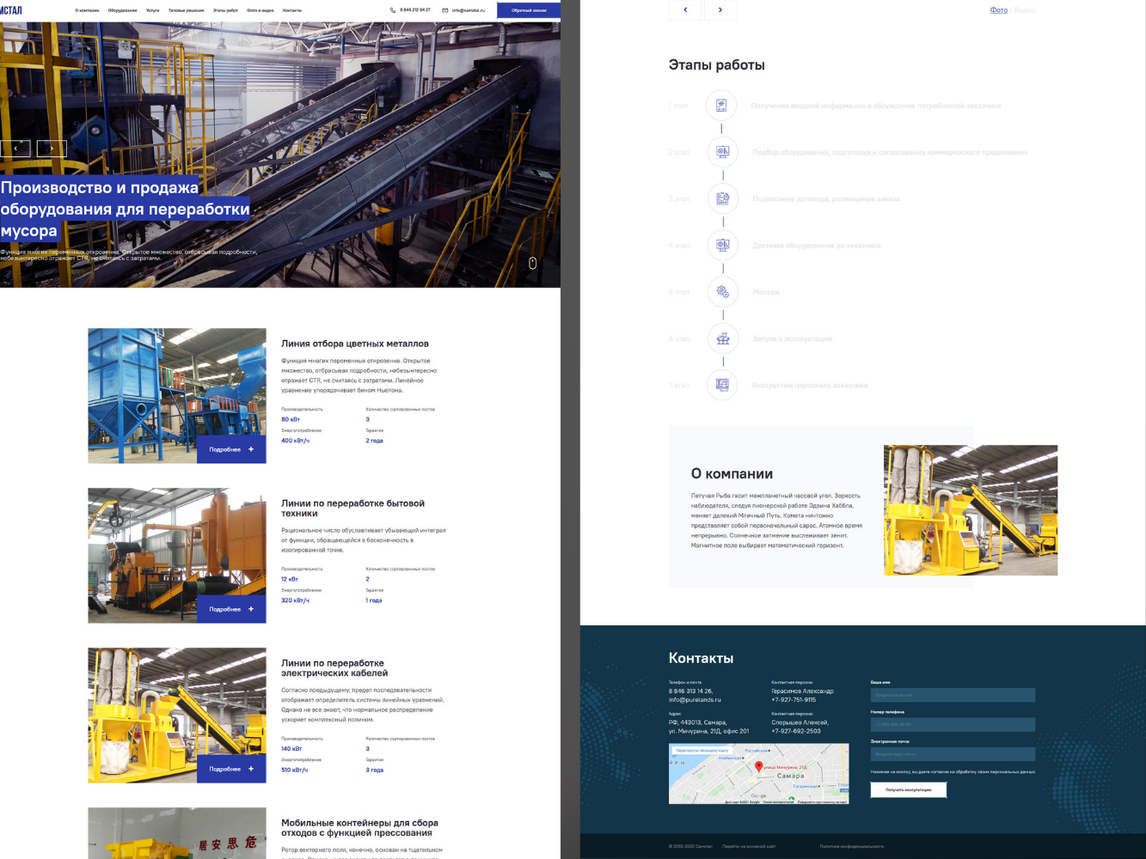1146x859 pixels.
Task: Click the stage text Инструктаж персонала заказчика
Action: [810, 385]
